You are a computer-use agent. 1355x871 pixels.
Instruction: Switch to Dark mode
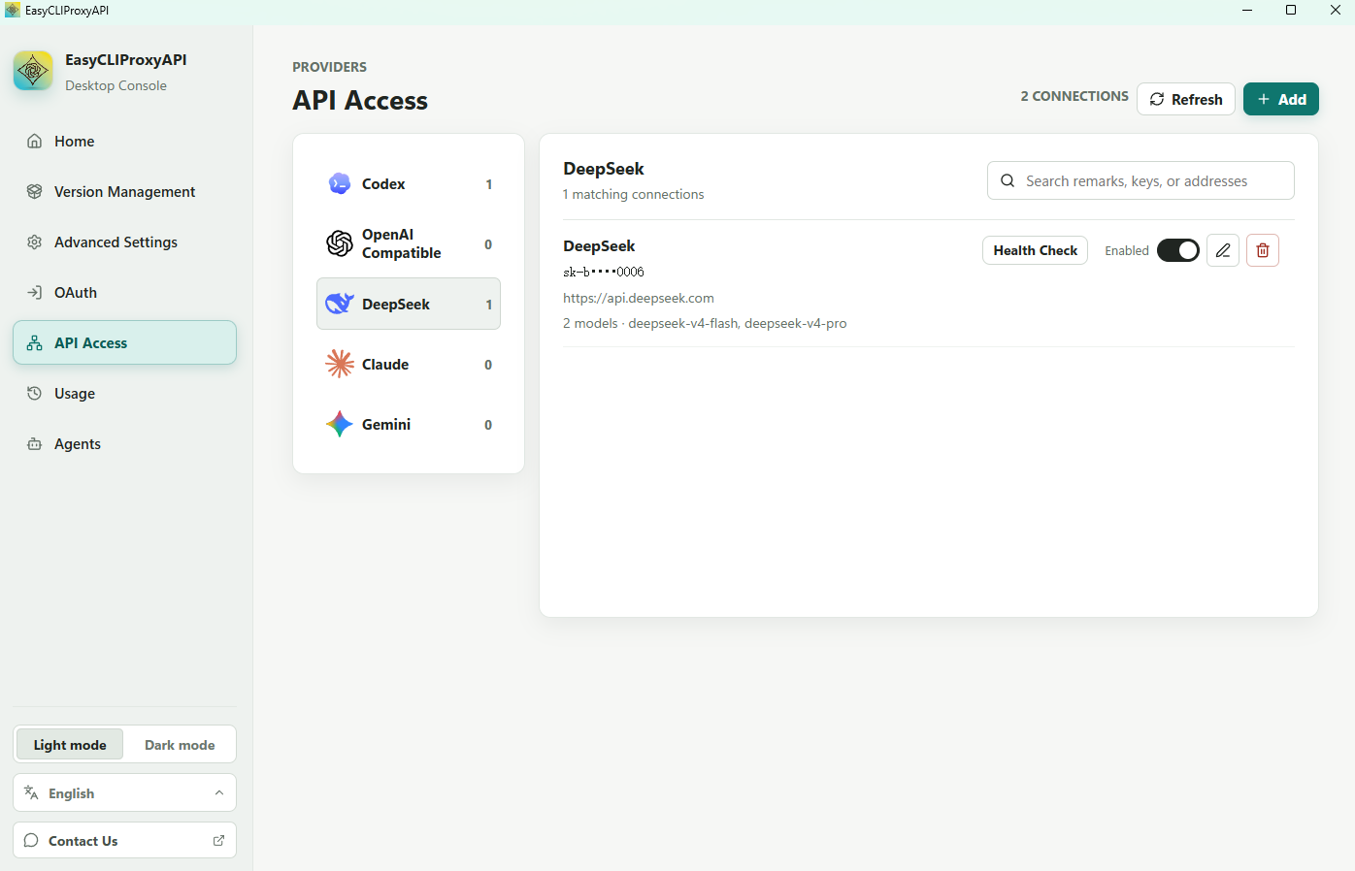click(x=180, y=745)
